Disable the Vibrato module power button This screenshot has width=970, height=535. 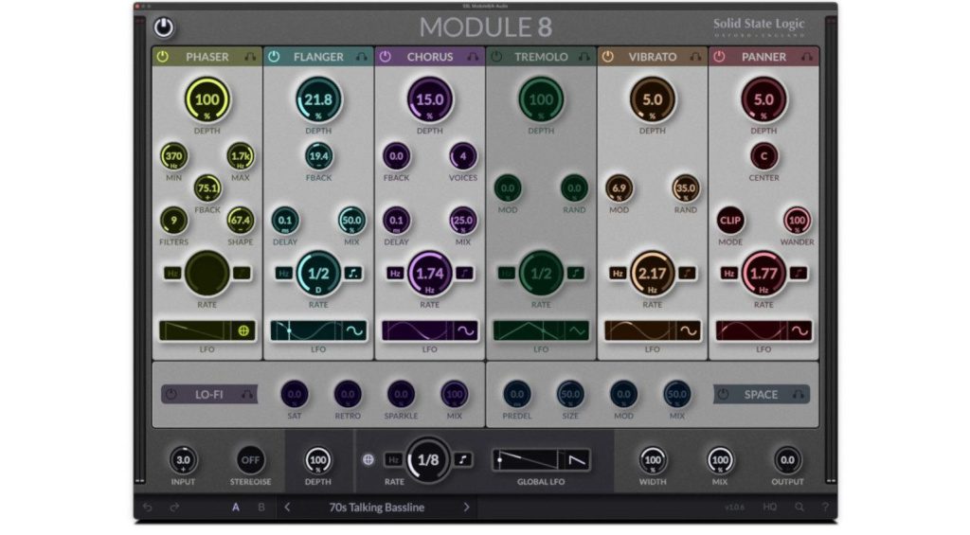608,56
